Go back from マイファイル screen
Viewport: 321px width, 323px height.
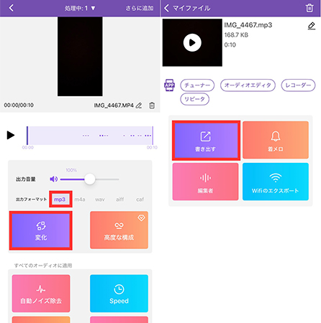point(166,8)
